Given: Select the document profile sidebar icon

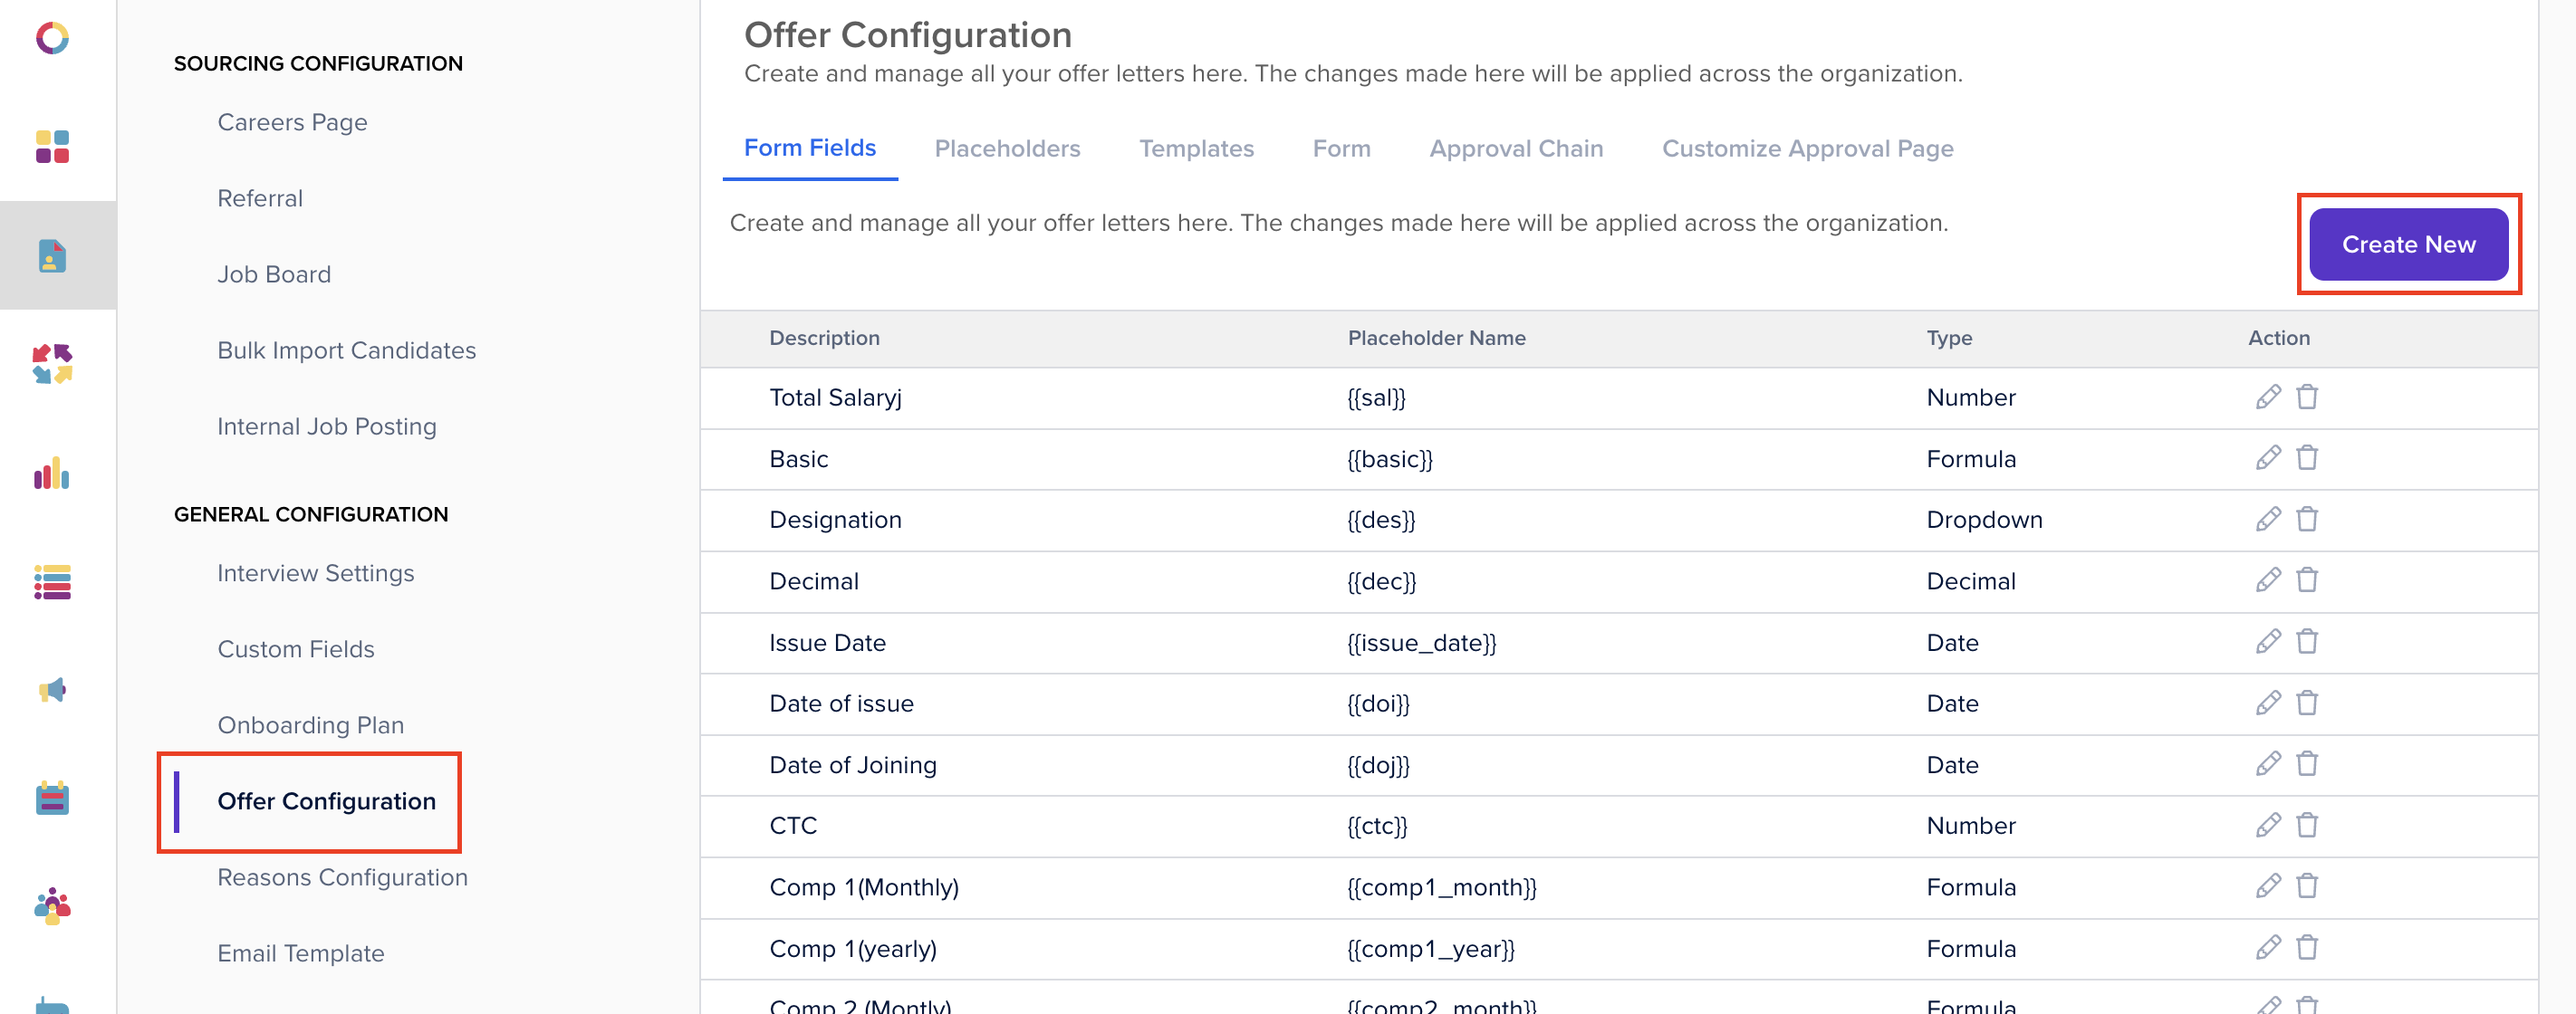Looking at the screenshot, I should point(52,256).
